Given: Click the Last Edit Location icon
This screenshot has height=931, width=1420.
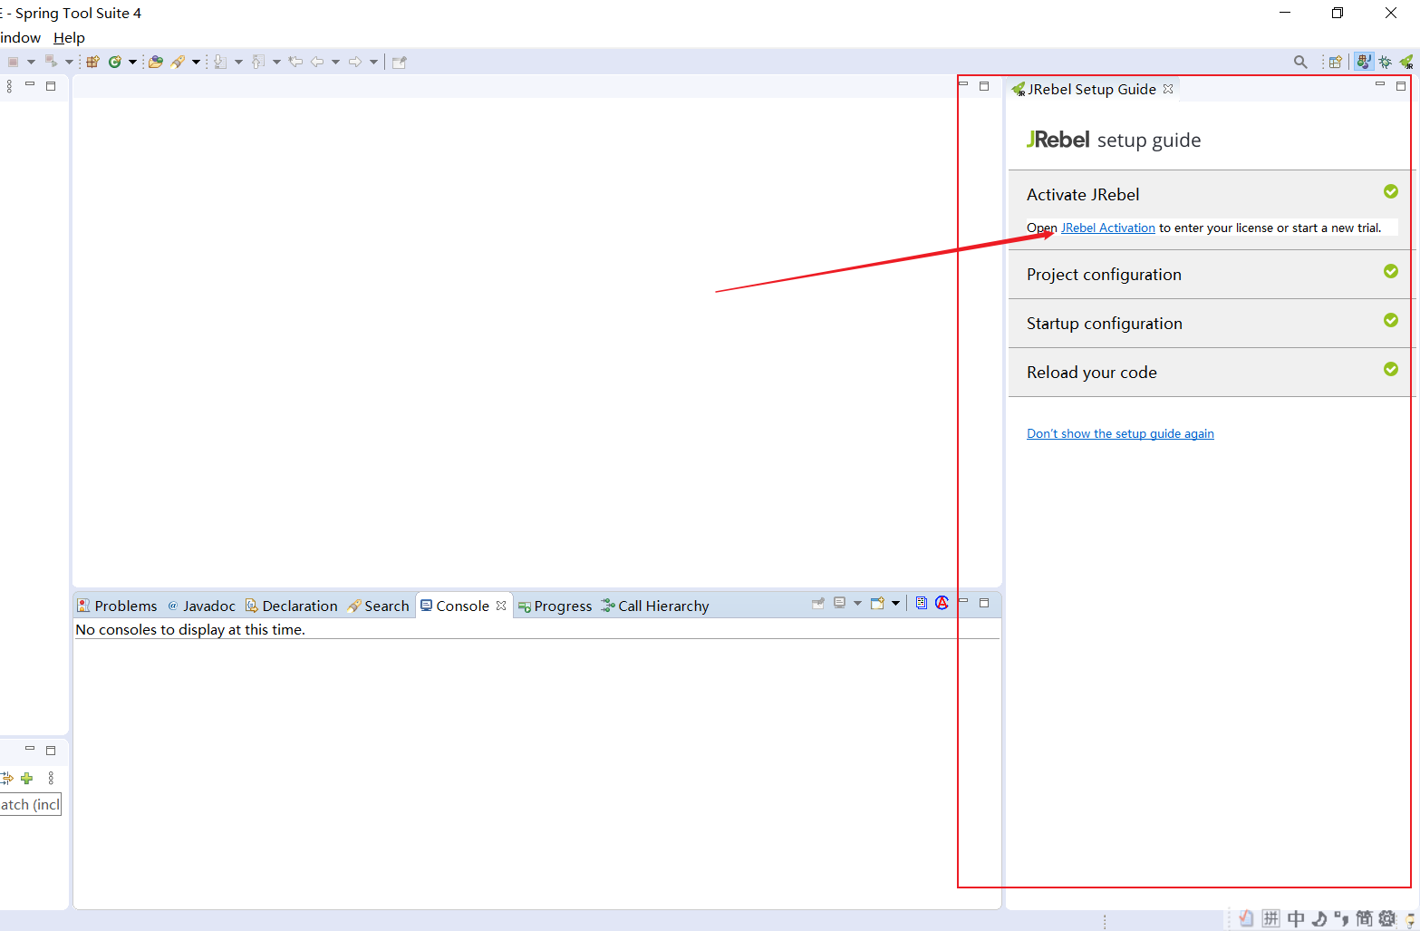Looking at the screenshot, I should point(295,62).
